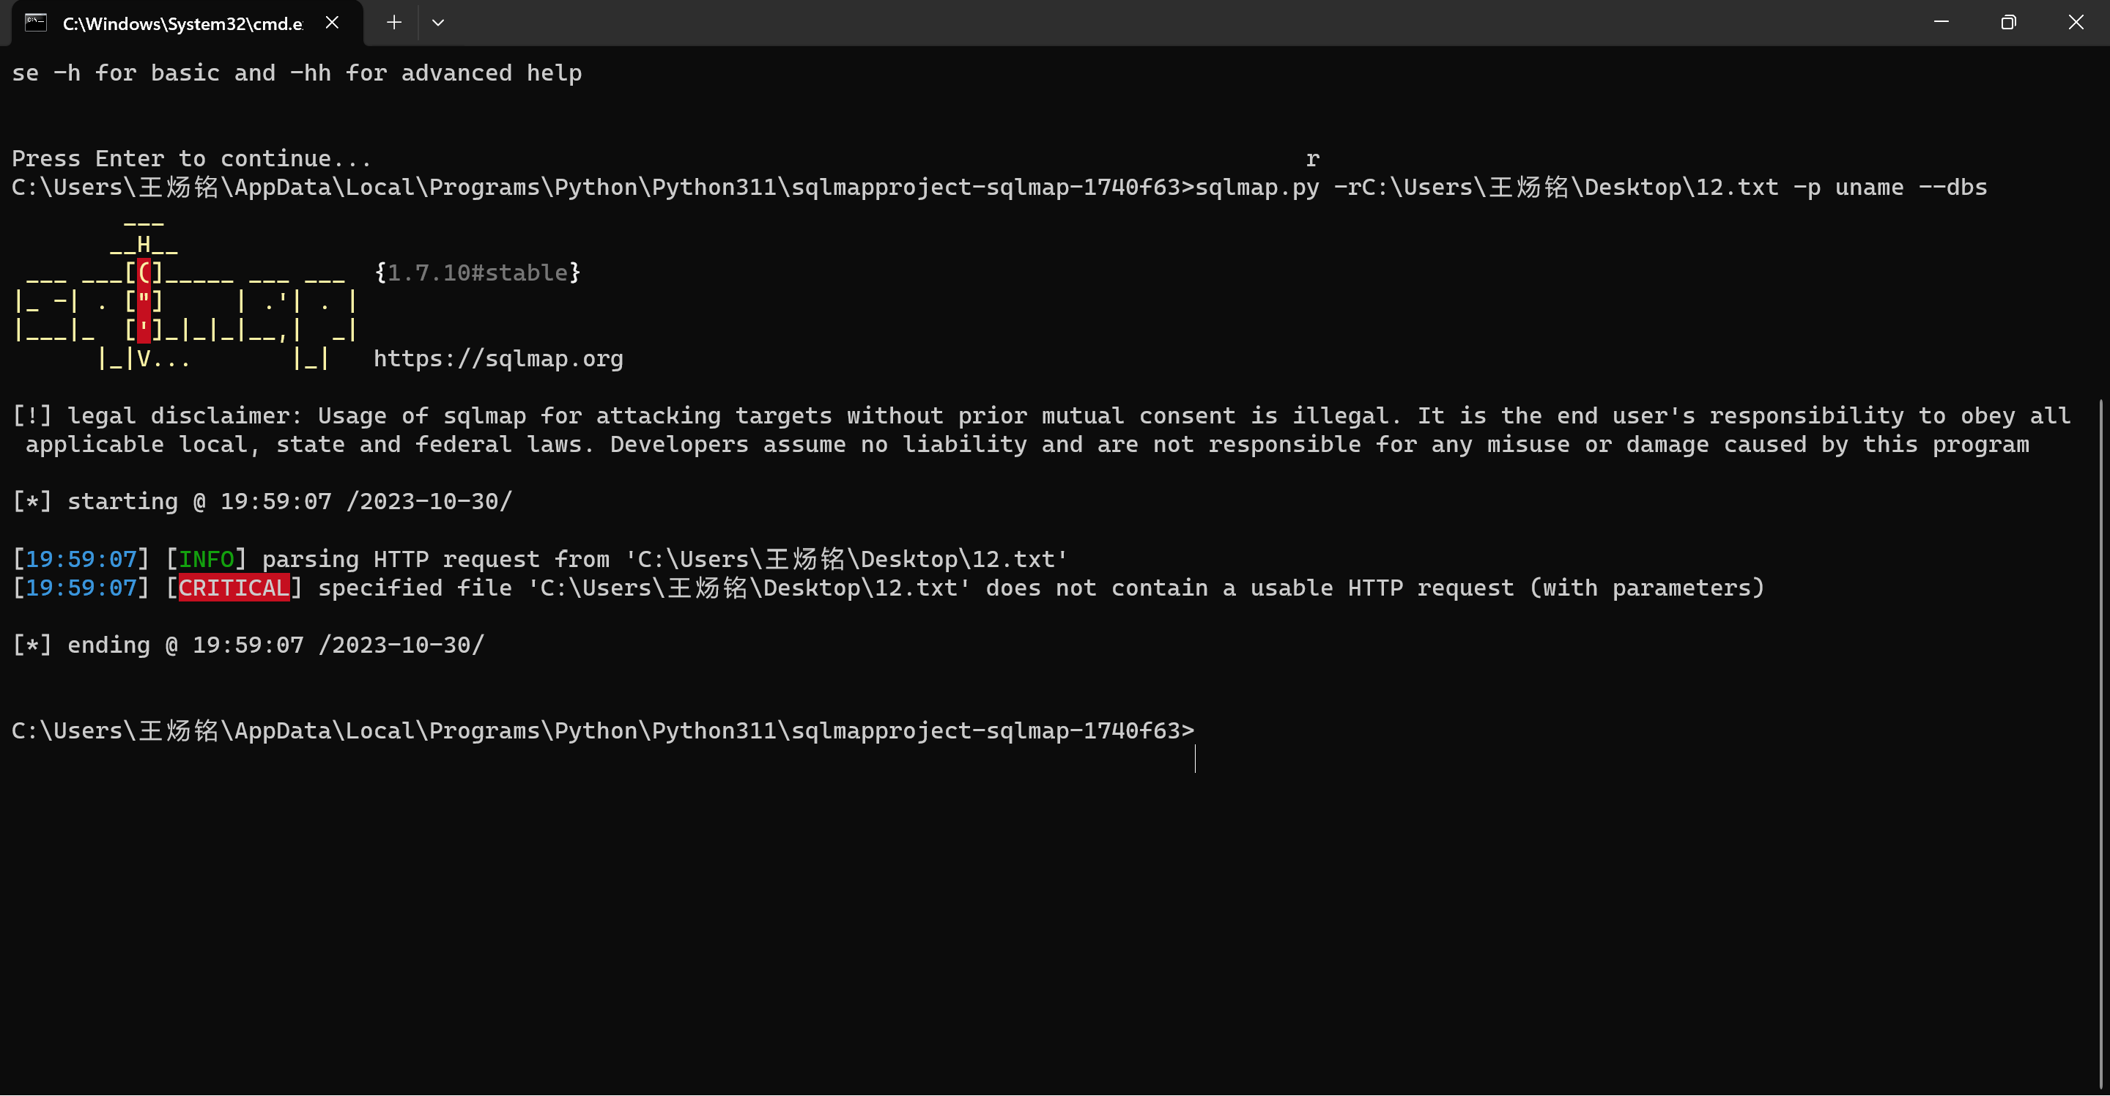Screen dimensions: 2110x1096
Task: Click the "Press Enter to continue..." text
Action: [192, 159]
